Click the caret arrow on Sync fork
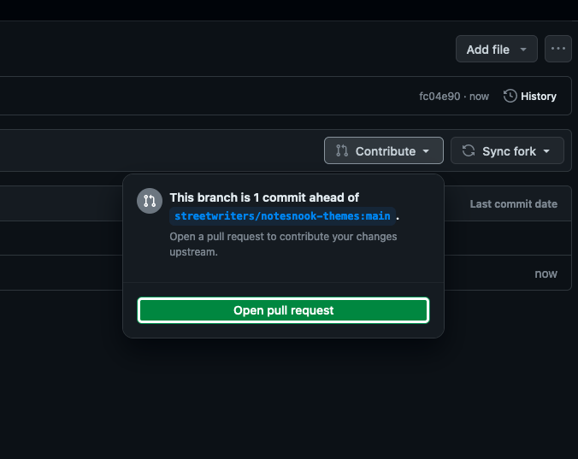 point(547,151)
